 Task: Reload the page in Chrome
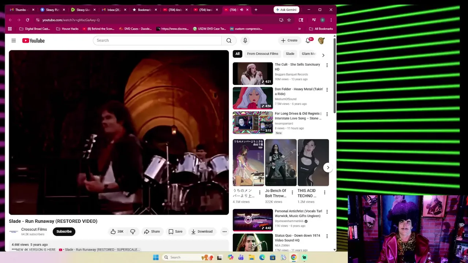pyautogui.click(x=27, y=20)
